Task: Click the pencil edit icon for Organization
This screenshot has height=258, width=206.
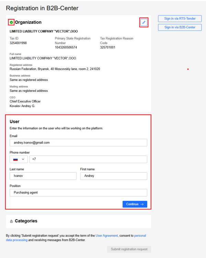Action: (144, 22)
